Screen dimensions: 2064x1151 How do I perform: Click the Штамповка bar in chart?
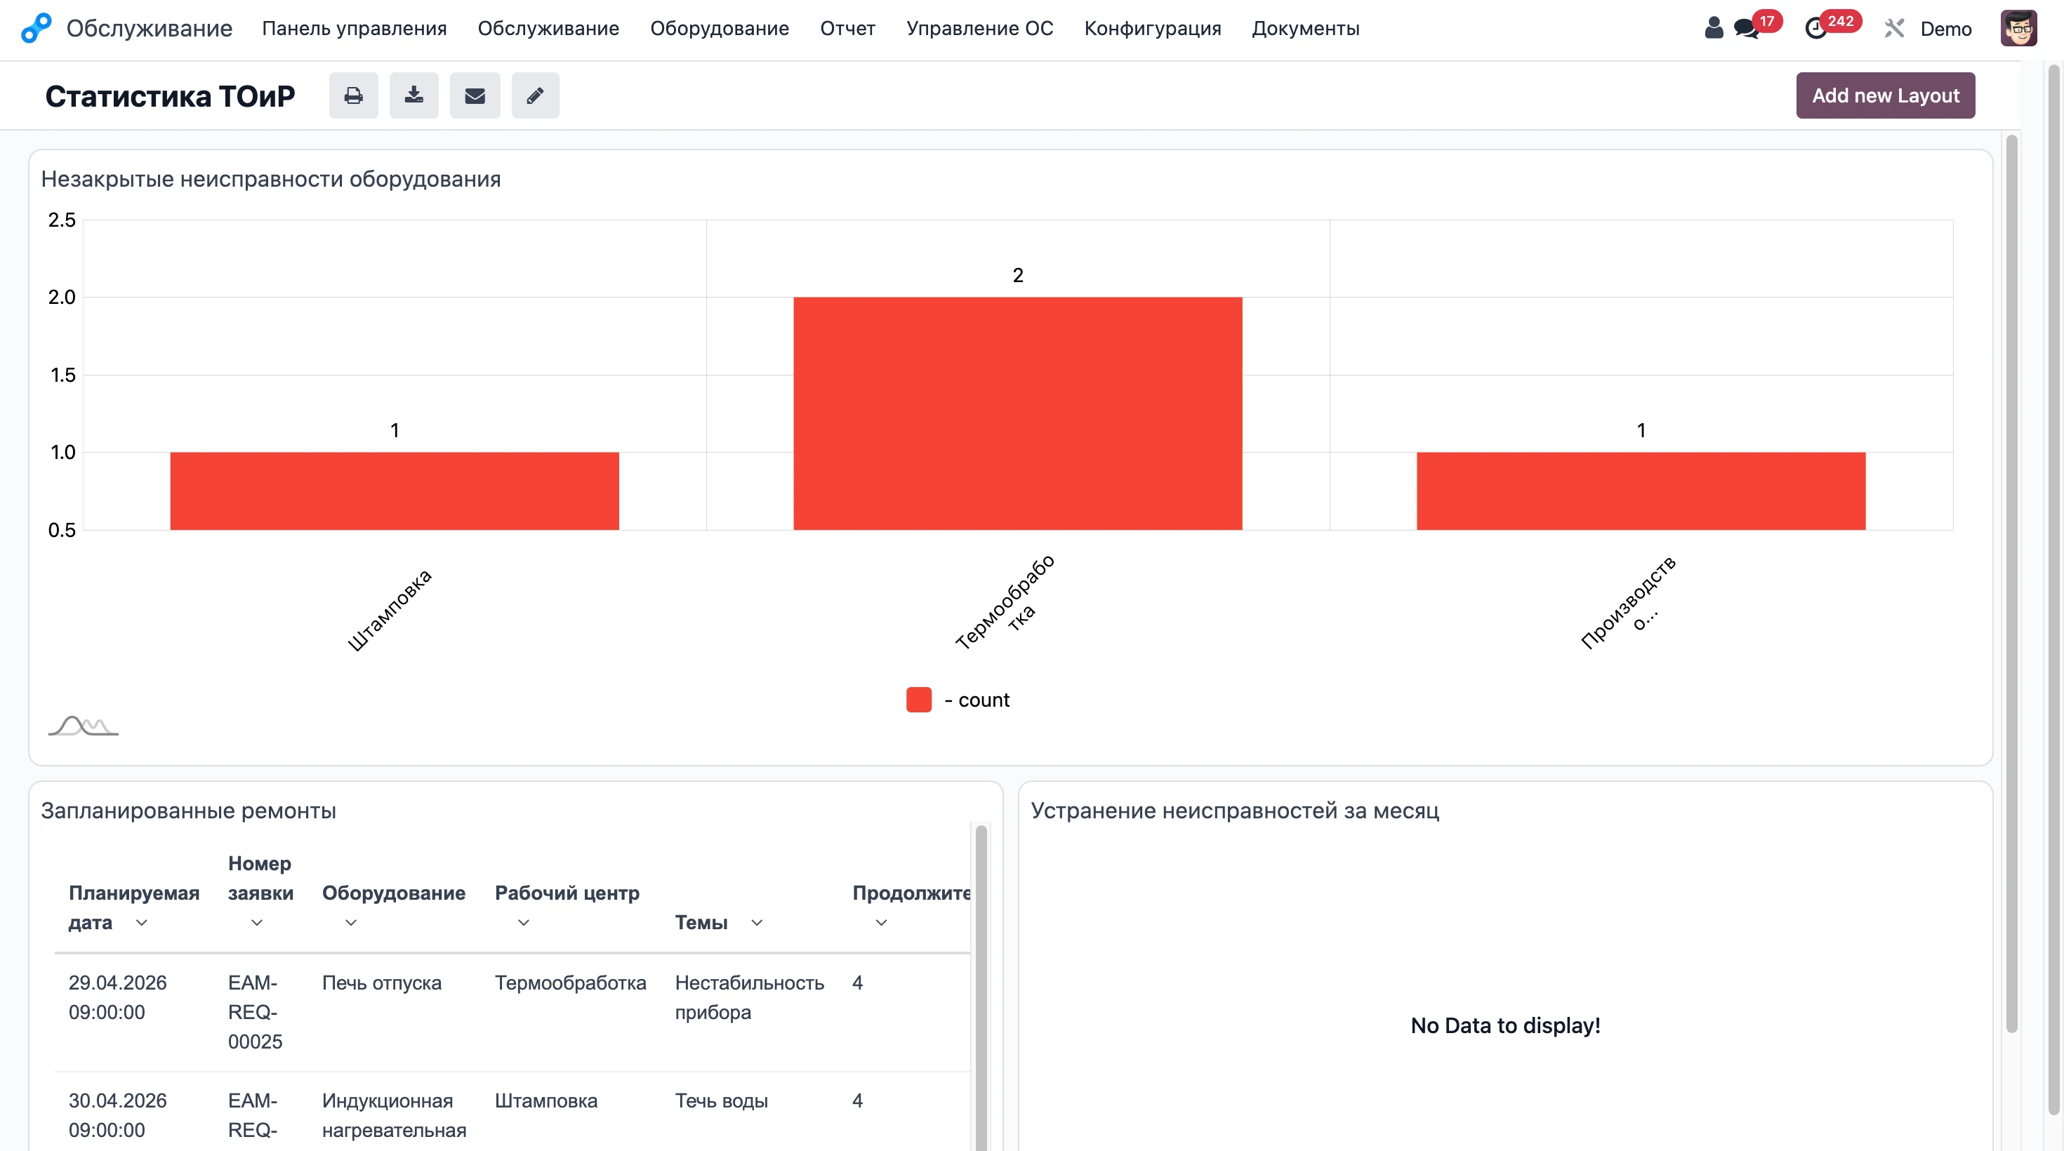395,491
